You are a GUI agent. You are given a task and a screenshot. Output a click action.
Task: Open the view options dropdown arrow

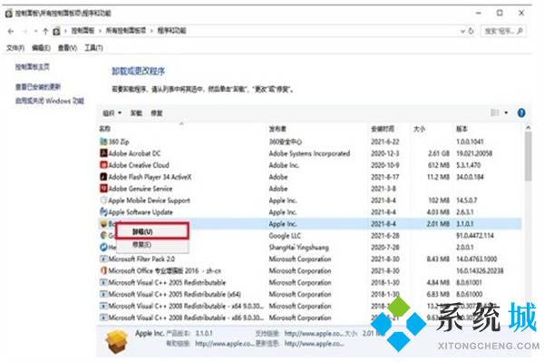pos(506,113)
